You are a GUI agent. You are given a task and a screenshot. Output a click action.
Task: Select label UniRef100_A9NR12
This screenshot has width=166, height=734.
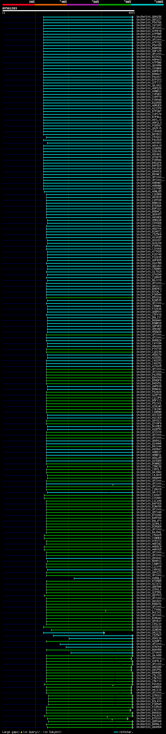[x=149, y=91]
